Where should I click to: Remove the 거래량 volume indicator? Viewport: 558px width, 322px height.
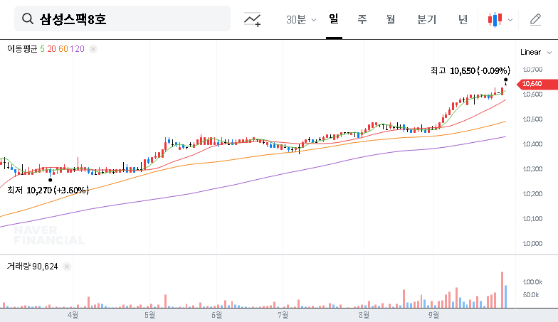click(x=67, y=266)
